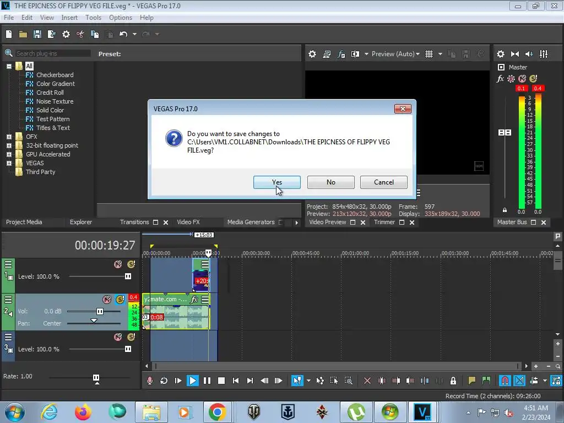Screen dimensions: 564x423
Task: Start playback with the Play button
Action: (192, 381)
